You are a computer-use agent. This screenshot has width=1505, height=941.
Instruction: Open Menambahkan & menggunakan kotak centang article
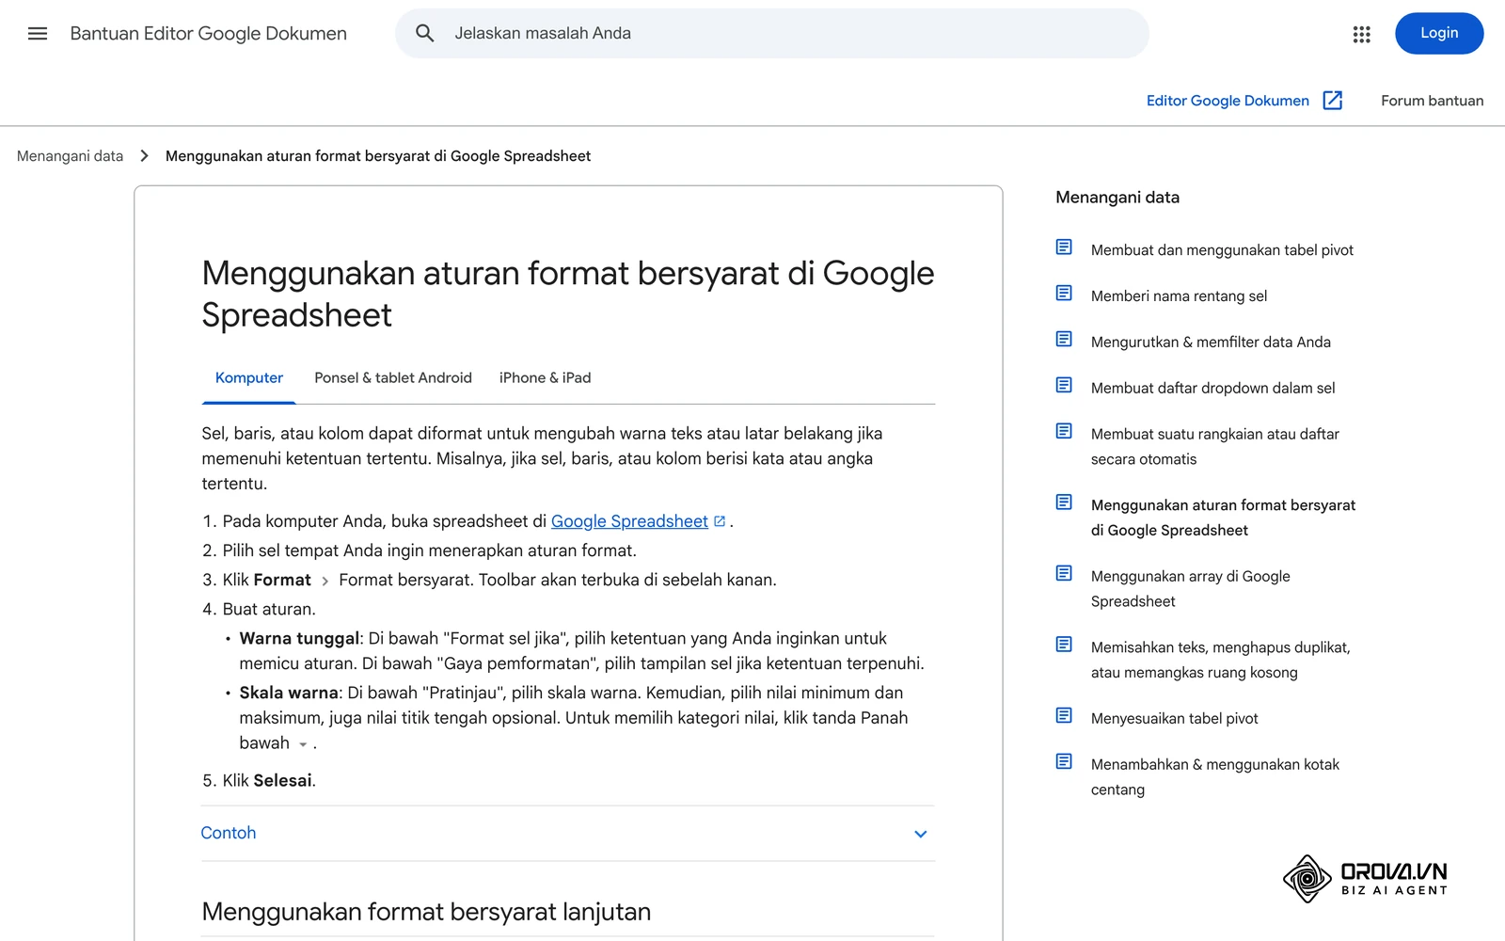pyautogui.click(x=1215, y=777)
